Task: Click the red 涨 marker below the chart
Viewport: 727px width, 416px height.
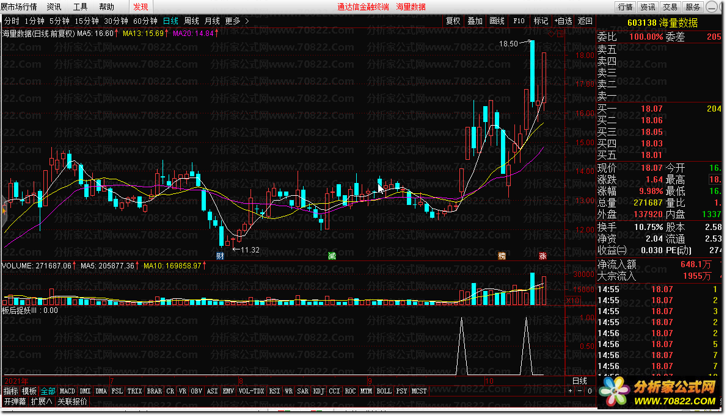Action: click(543, 256)
